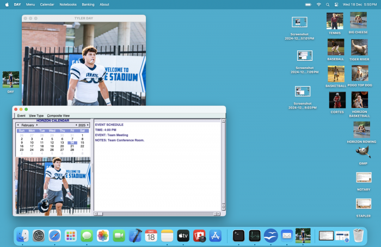Click the Wi-Fi status icon
The height and width of the screenshot is (247, 381).
318,4
